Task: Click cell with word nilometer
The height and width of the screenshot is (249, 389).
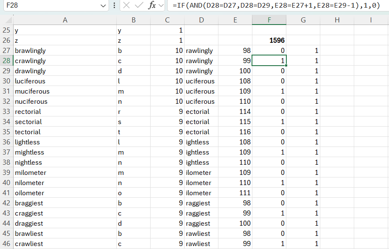Action: [x=65, y=183]
